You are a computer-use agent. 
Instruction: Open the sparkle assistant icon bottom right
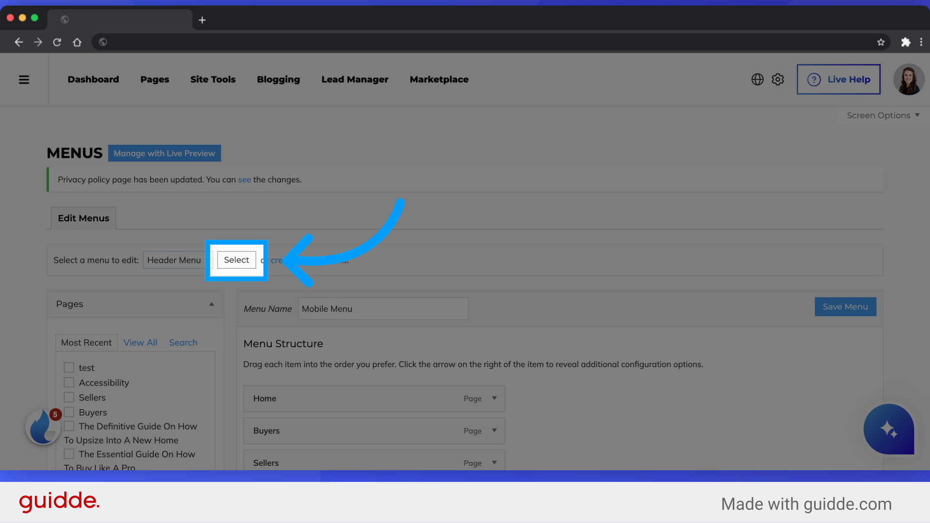(x=889, y=430)
